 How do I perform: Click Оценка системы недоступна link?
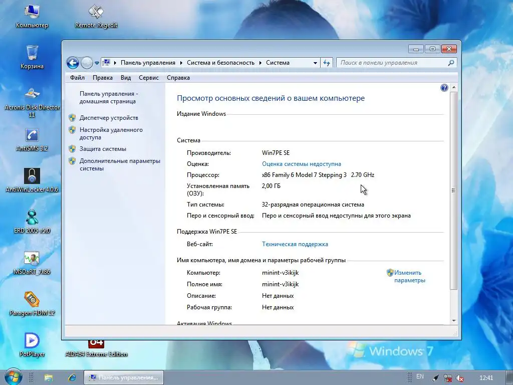pos(301,164)
